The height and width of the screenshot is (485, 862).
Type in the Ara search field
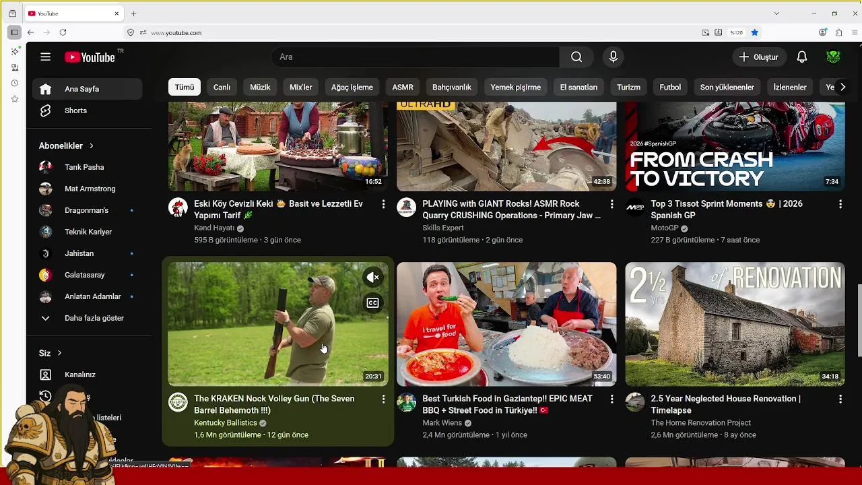pos(415,57)
